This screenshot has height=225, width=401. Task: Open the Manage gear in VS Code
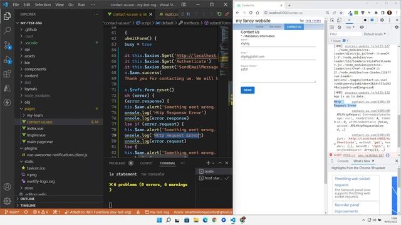tap(7, 201)
